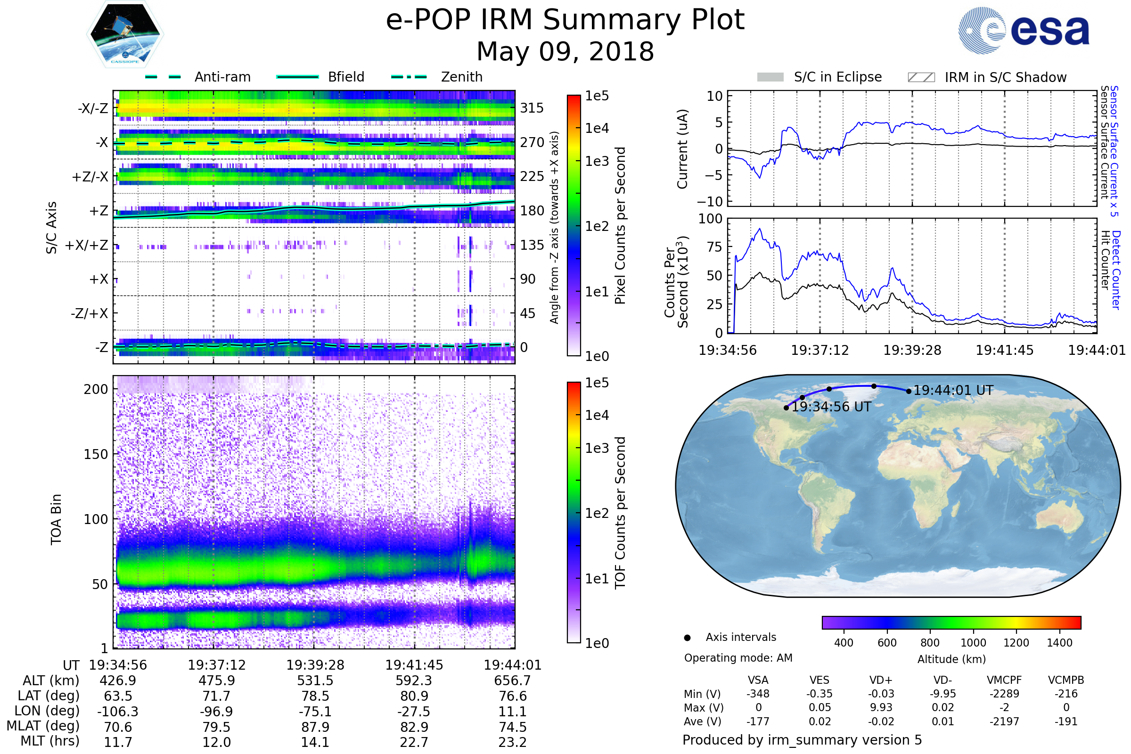This screenshot has height=754, width=1131.
Task: Click the Sensor Surface Current x 5 blue label
Action: point(1114,151)
